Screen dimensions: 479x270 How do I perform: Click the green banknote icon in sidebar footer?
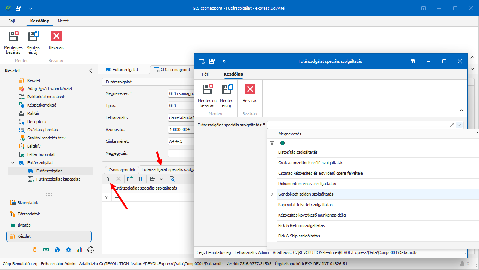[46, 250]
